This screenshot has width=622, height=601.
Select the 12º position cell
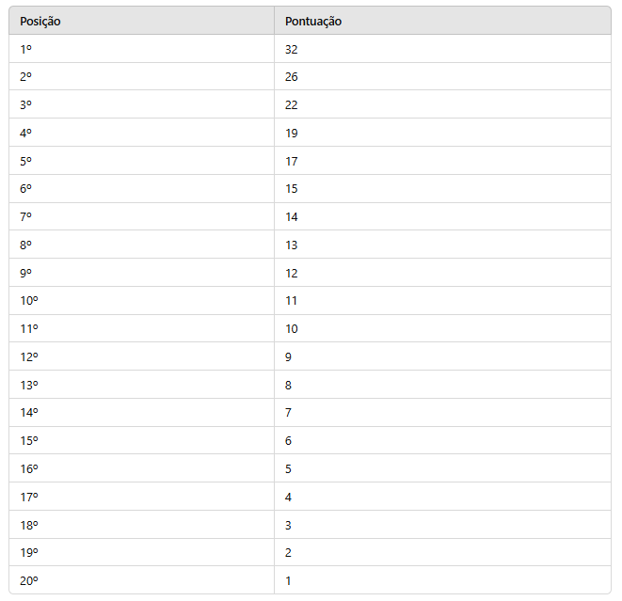pos(28,357)
